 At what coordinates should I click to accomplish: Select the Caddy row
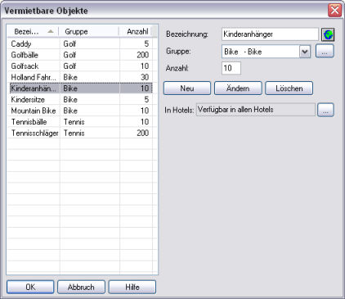tap(81, 43)
